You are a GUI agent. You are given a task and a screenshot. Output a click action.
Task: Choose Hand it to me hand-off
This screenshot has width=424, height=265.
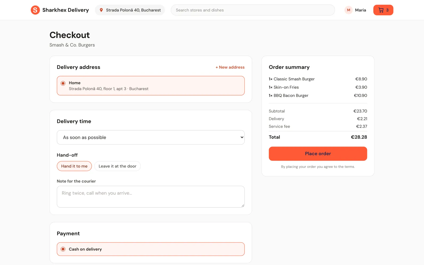74,166
